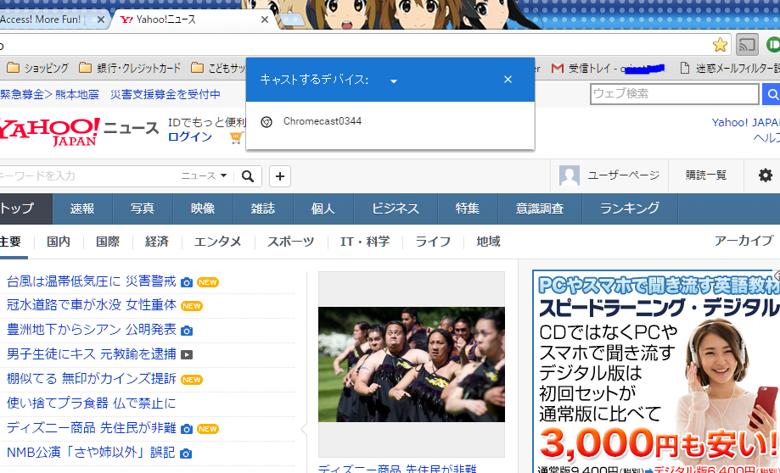The width and height of the screenshot is (780, 473).
Task: Select the トップ navigation tab
Action: click(25, 209)
